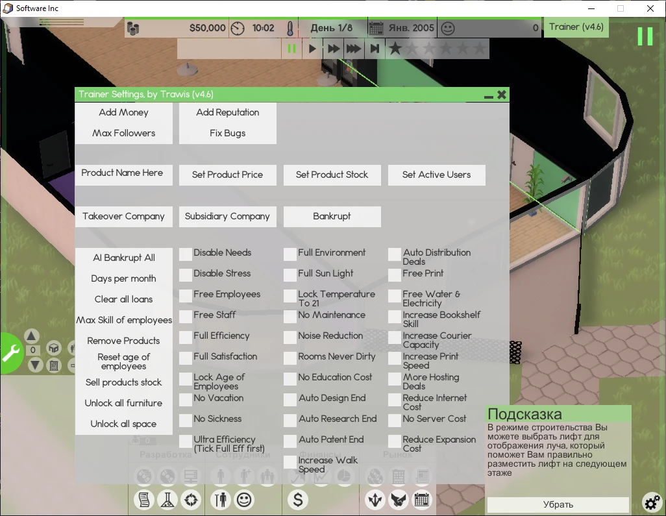Click the Trainer (v4.6) tab
The width and height of the screenshot is (666, 516).
click(575, 27)
